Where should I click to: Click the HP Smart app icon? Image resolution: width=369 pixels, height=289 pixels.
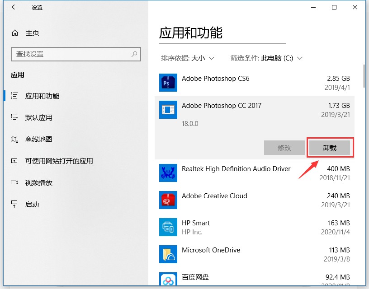168,227
